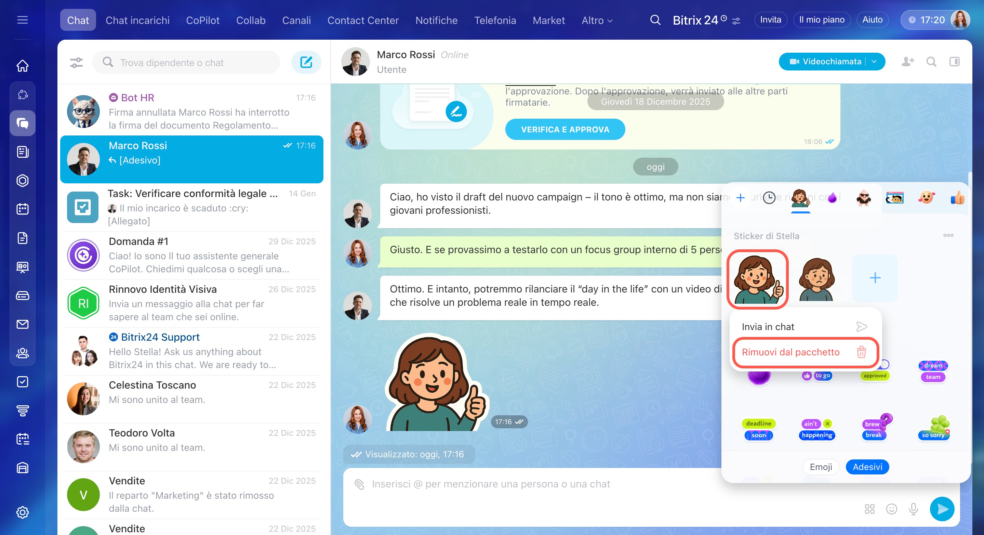984x535 pixels.
Task: Click the new chat compose icon
Action: tap(306, 62)
